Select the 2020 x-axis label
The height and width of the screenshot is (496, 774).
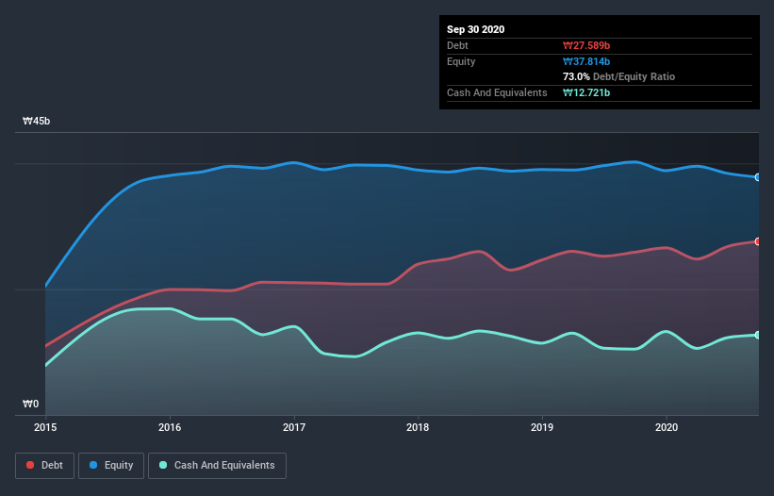coord(667,427)
